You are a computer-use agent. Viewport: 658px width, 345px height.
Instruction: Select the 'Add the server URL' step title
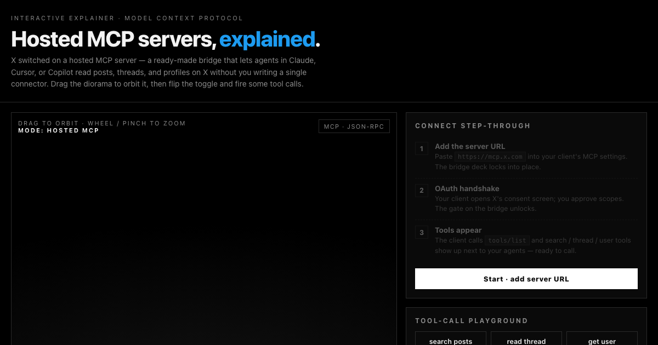470,146
